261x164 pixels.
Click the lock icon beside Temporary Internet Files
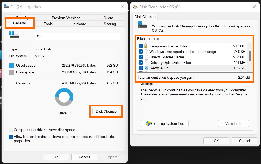[146, 46]
